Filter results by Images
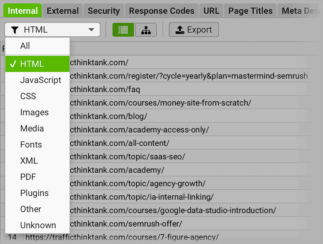This screenshot has height=244, width=323. [34, 112]
